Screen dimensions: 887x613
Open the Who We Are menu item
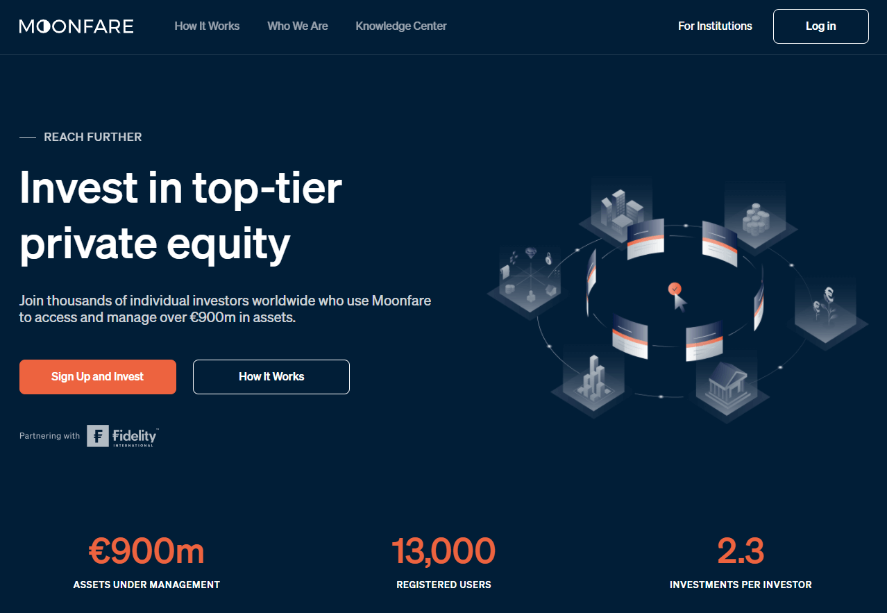[x=298, y=26]
